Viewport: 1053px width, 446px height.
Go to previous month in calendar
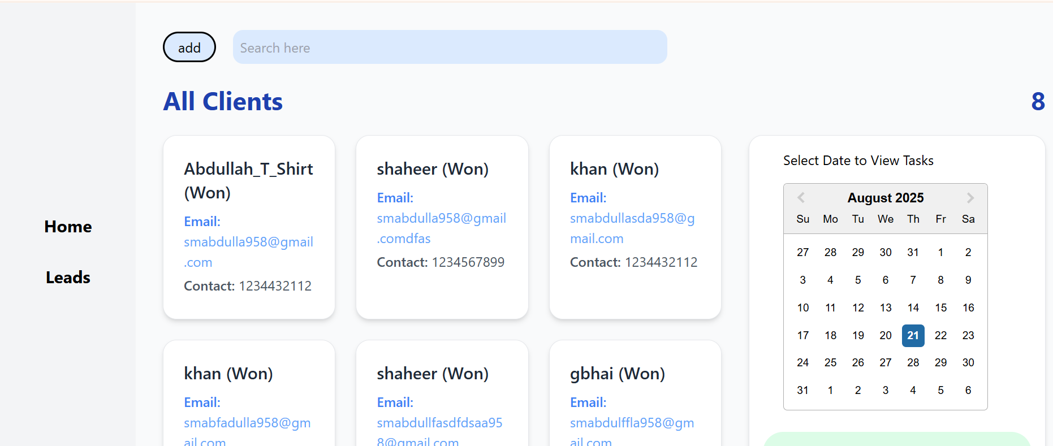pyautogui.click(x=801, y=198)
